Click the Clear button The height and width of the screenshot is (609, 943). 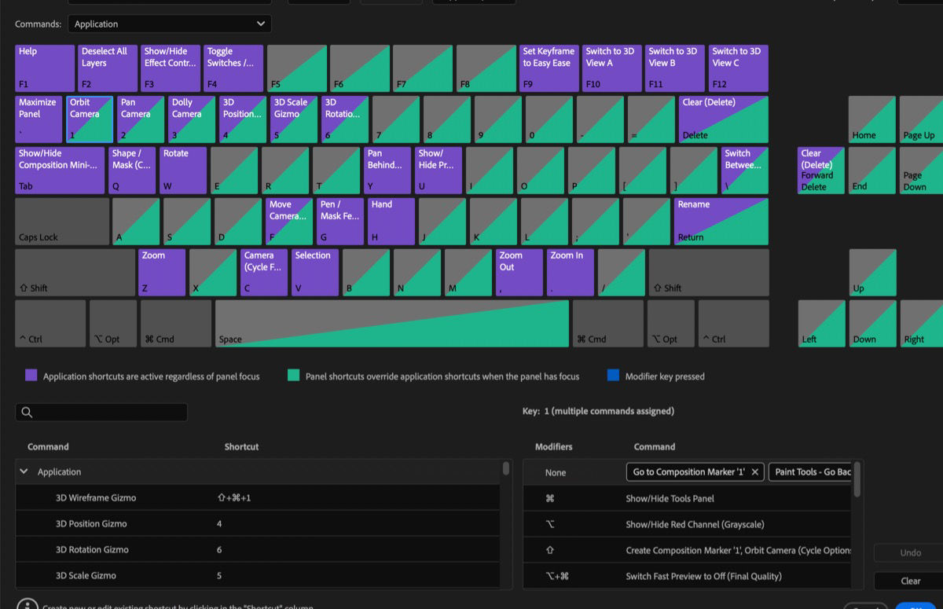coord(909,581)
